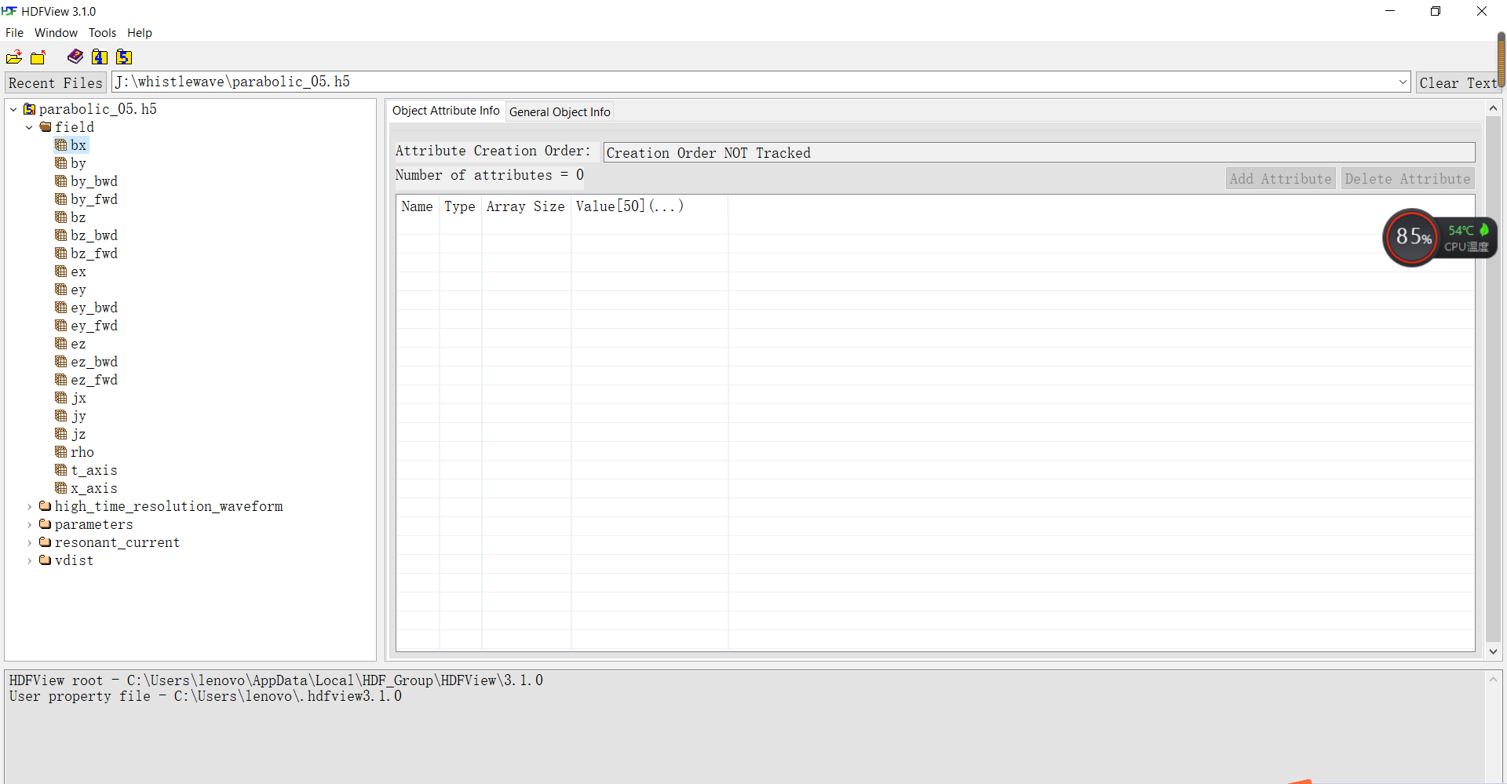Close the file with the Close folder icon
Image resolution: width=1507 pixels, height=784 pixels.
pyautogui.click(x=37, y=57)
